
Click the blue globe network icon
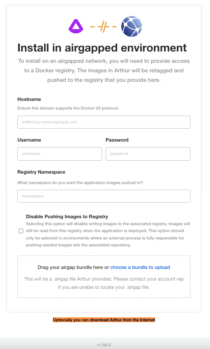coord(132,26)
